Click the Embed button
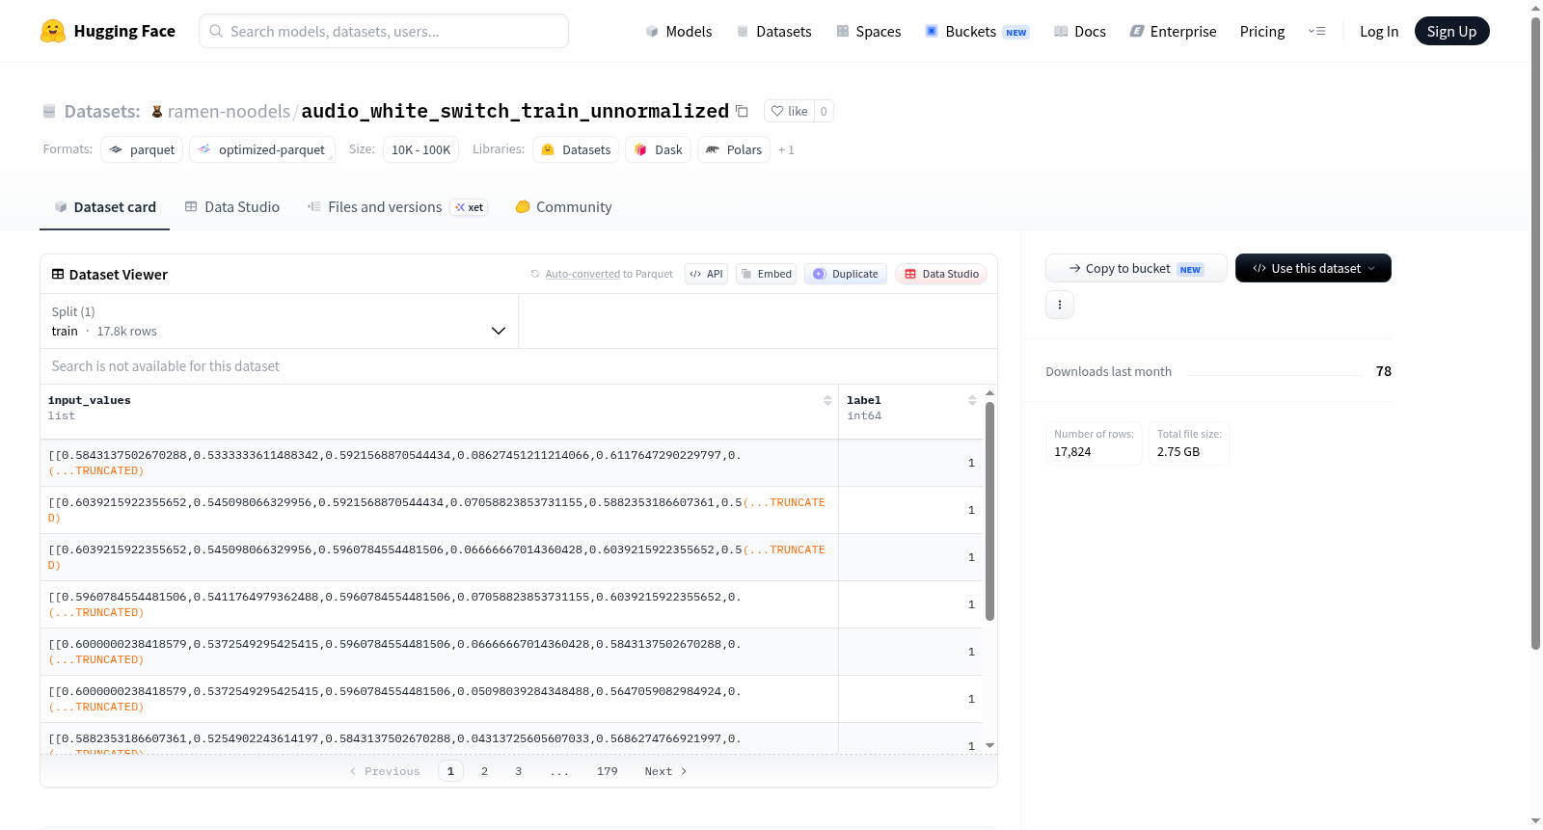Screen dimensions: 1543x830 (767, 274)
